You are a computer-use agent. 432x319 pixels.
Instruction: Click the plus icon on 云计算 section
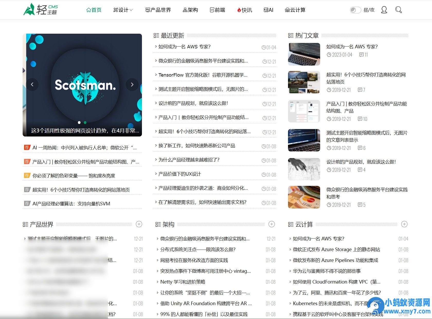(404, 224)
